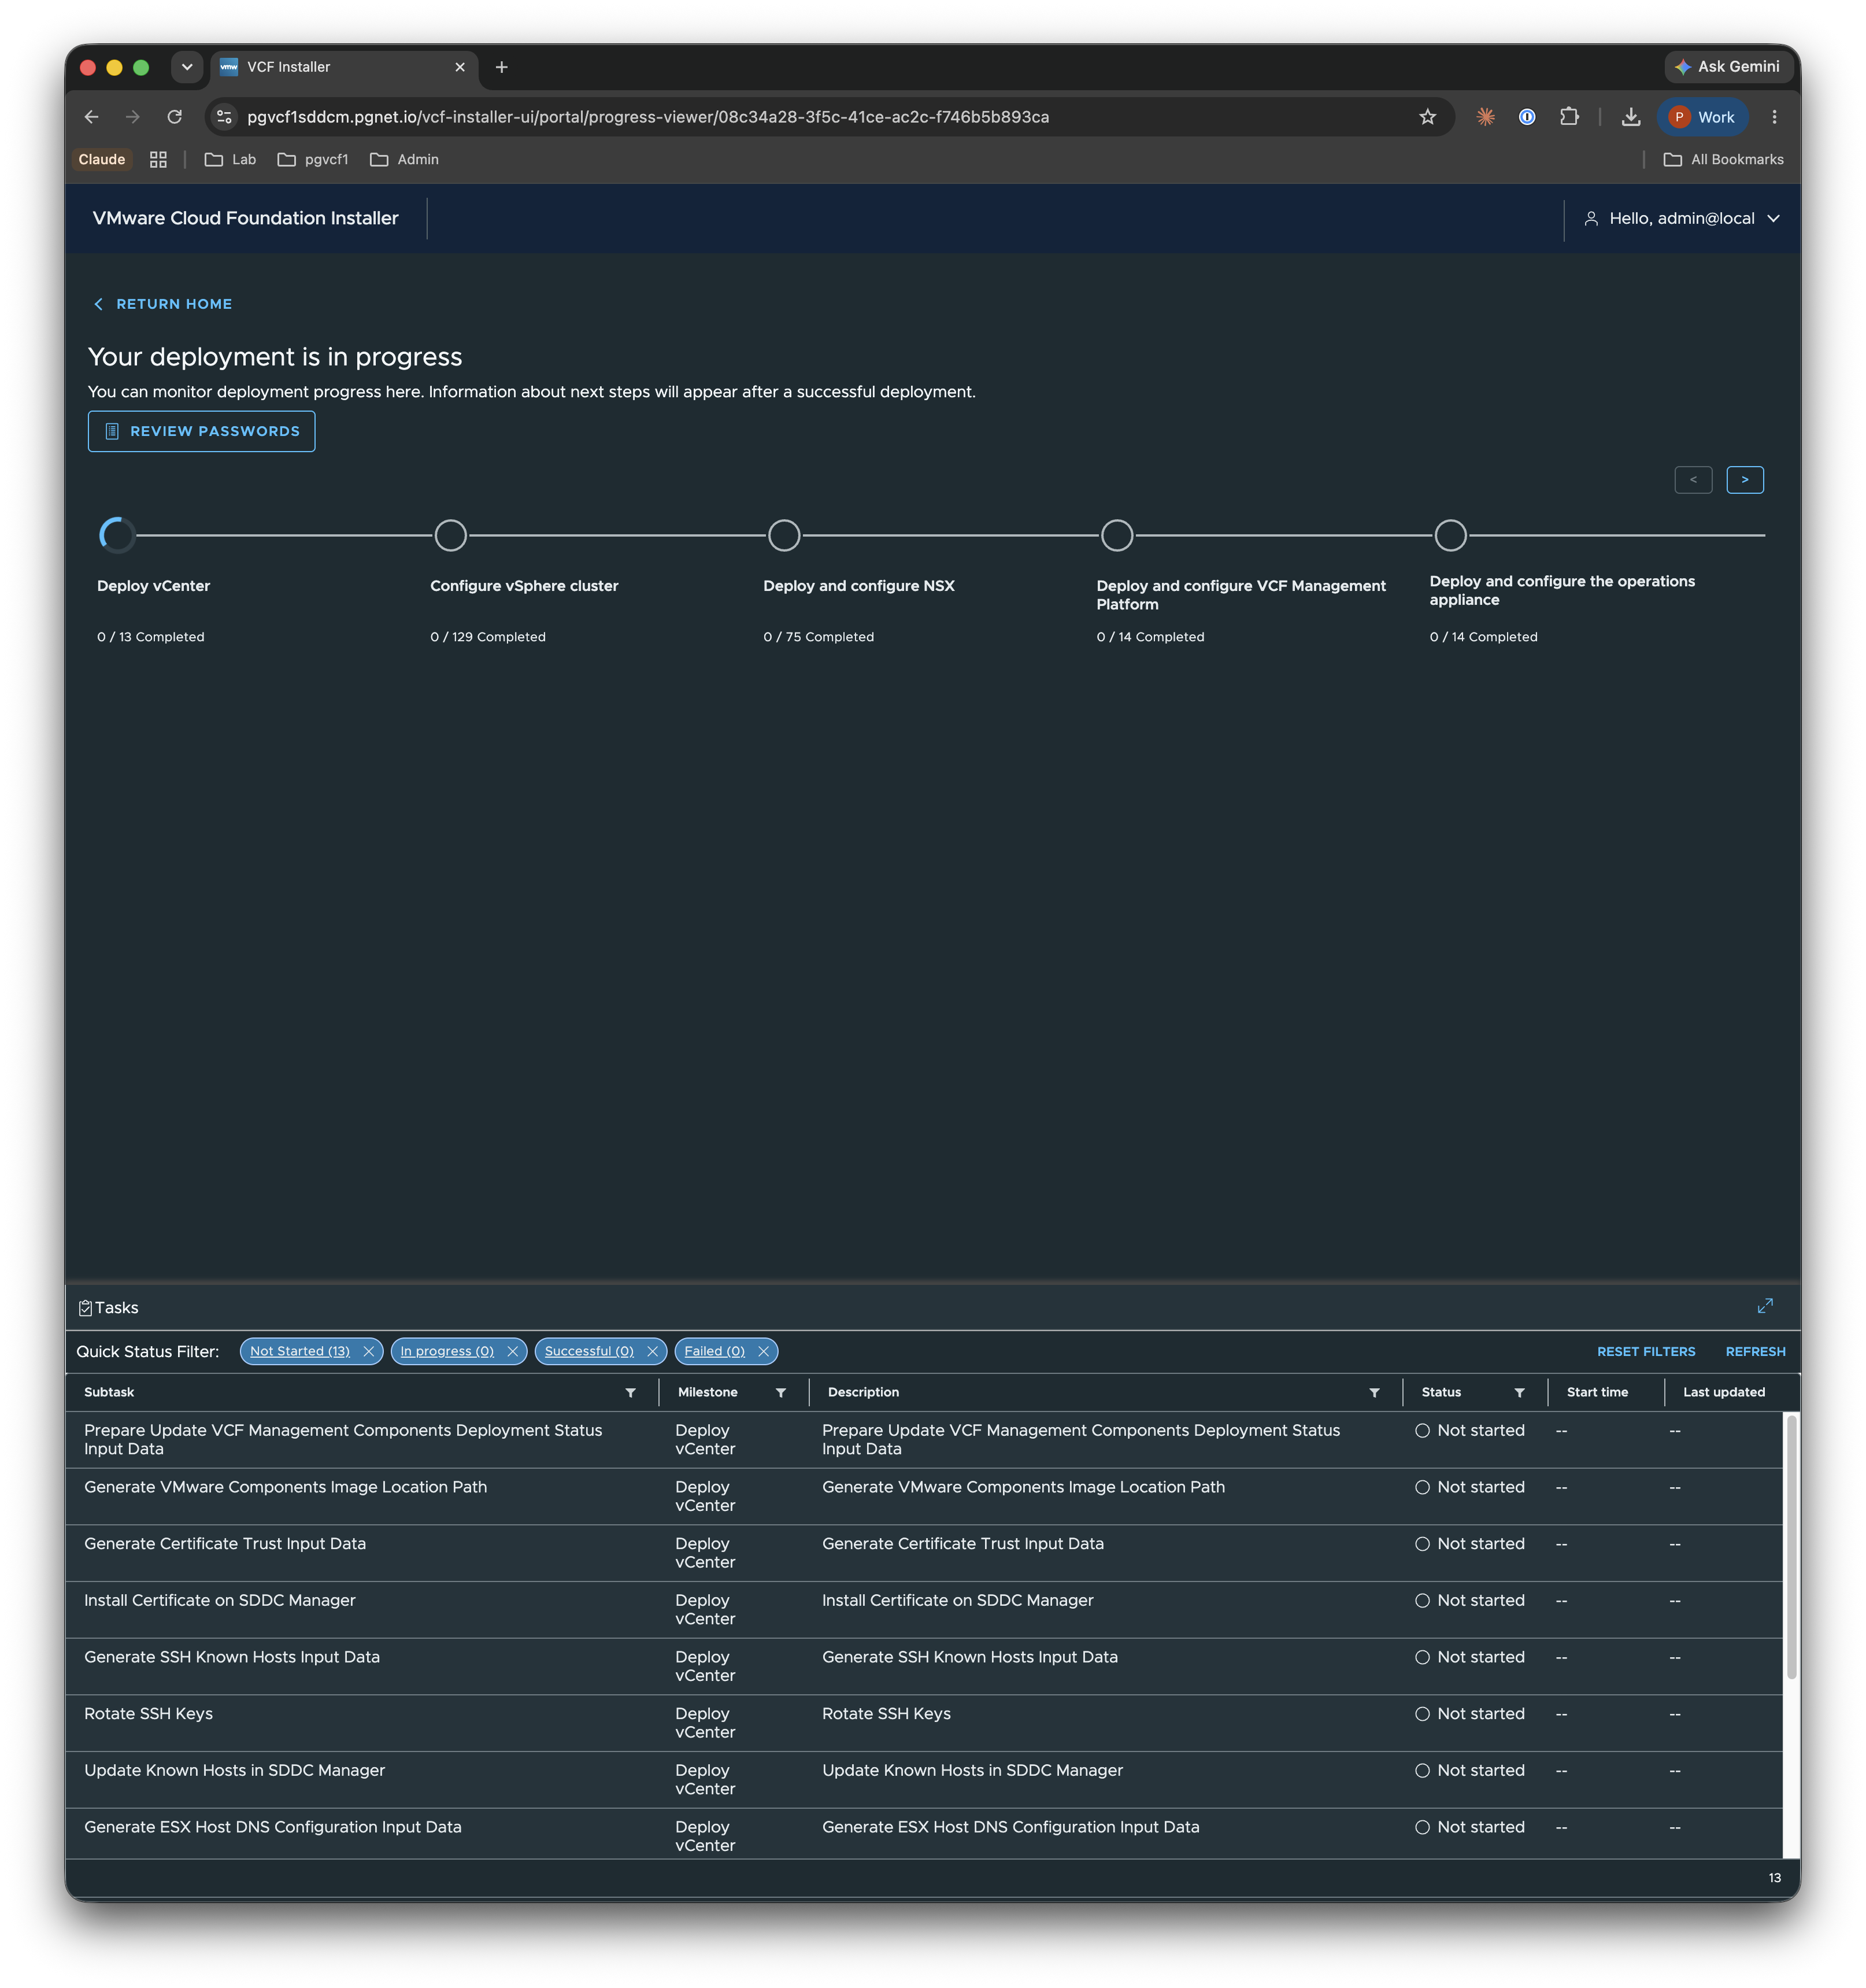Bookmark this page with the star icon
The width and height of the screenshot is (1866, 1988).
tap(1427, 117)
